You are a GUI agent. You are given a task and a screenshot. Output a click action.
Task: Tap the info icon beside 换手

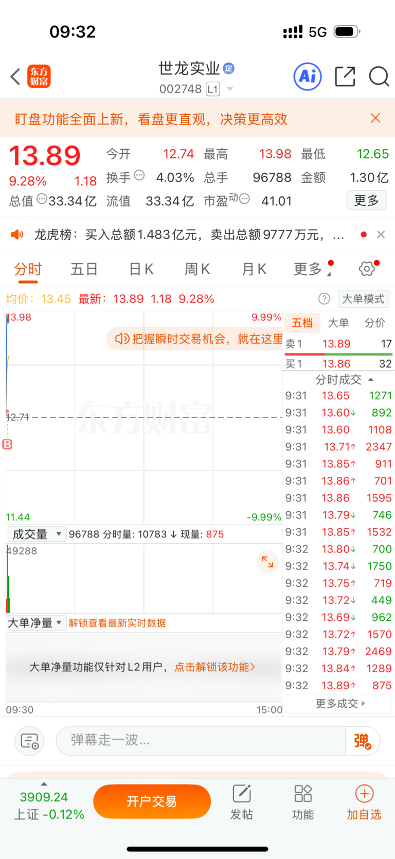(139, 175)
